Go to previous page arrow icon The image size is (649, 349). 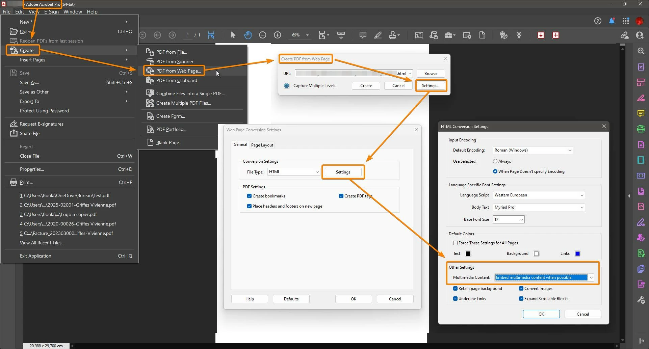[x=157, y=35]
